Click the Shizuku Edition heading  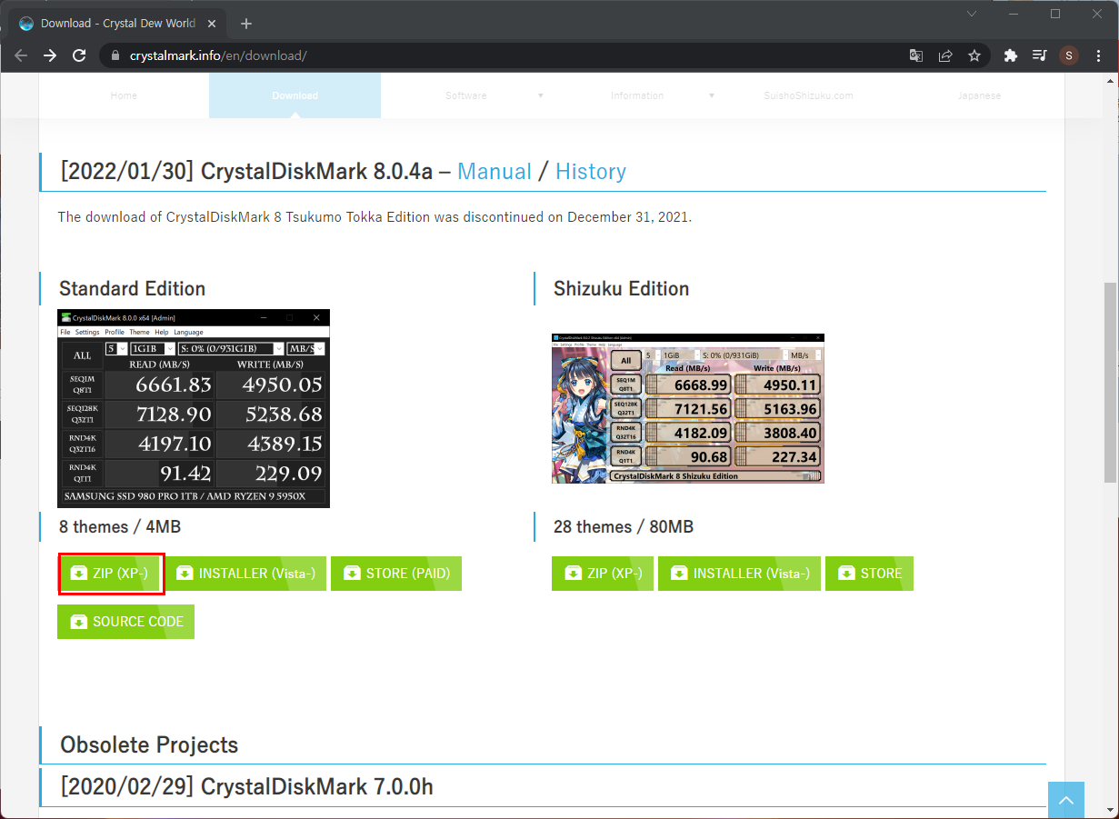click(x=622, y=289)
